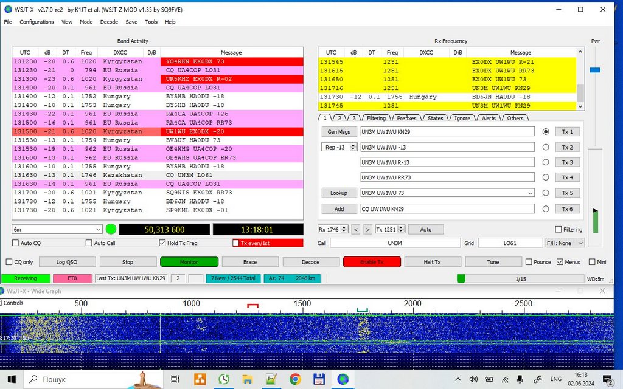Image resolution: width=623 pixels, height=389 pixels.
Task: Uncheck the Hold Tx Freq checkbox
Action: pyautogui.click(x=162, y=243)
